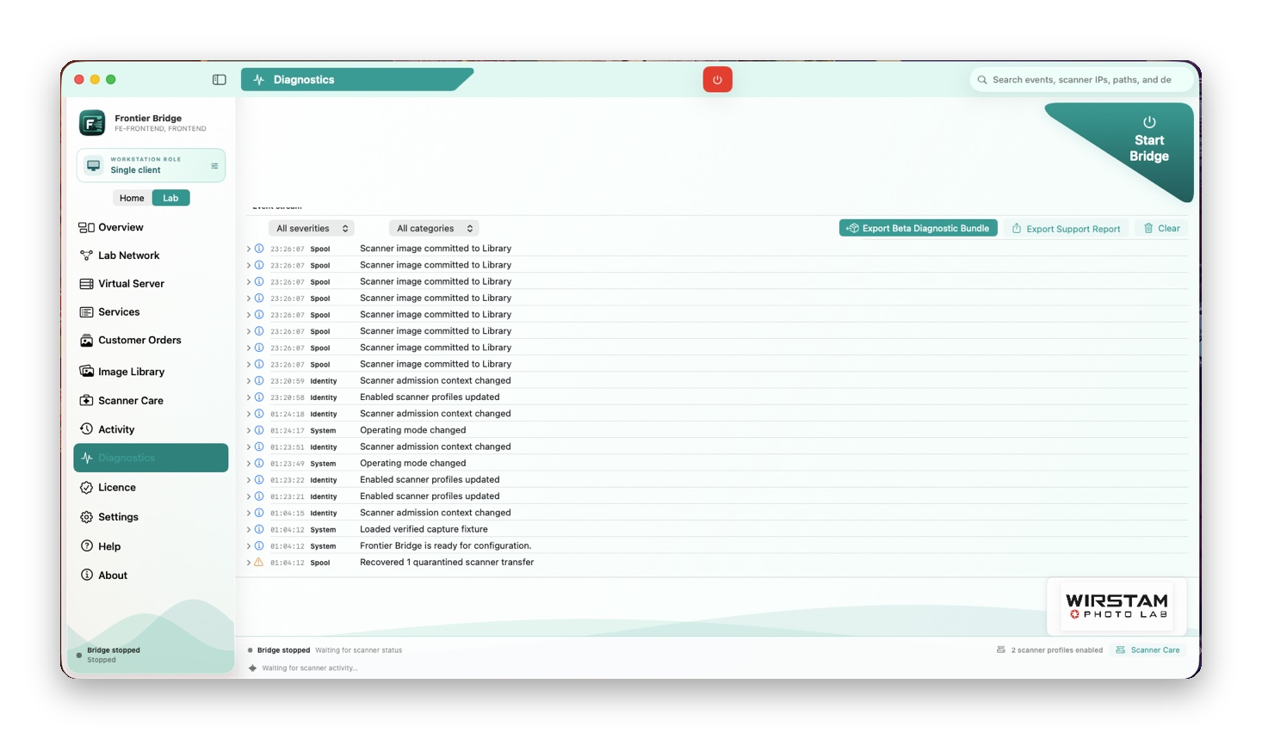Open Settings from the sidebar

tap(151, 517)
